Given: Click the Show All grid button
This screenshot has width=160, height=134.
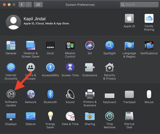Looking at the screenshot, I should [x=38, y=5].
